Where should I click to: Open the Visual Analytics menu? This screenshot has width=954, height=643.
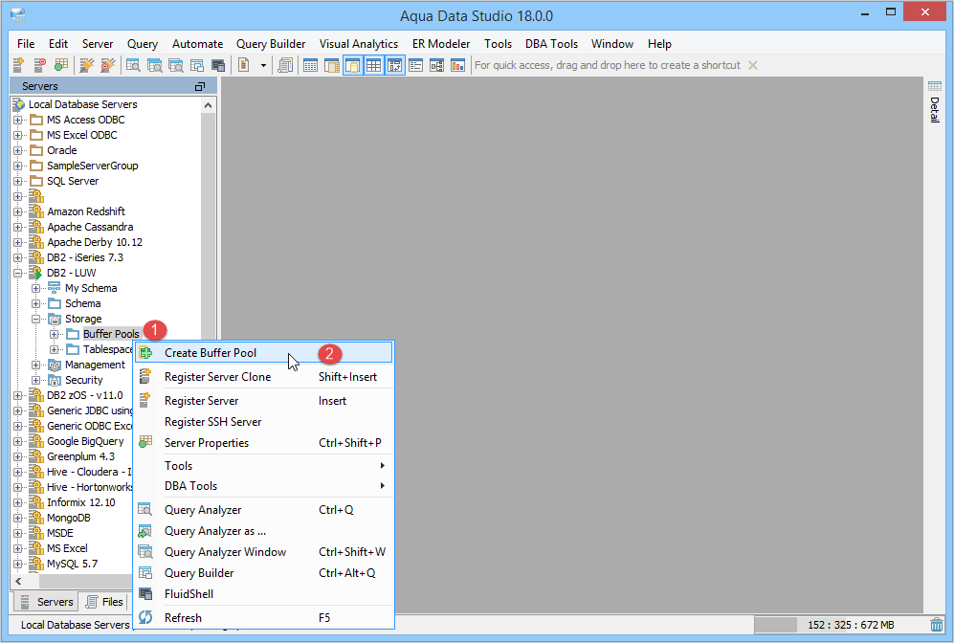[x=359, y=44]
